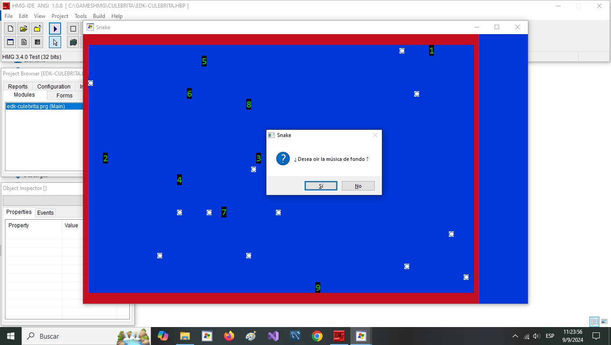This screenshot has width=611, height=345.
Task: Switch to the Forms tab
Action: point(64,95)
